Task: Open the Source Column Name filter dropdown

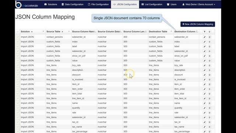Action: [x=95, y=31]
